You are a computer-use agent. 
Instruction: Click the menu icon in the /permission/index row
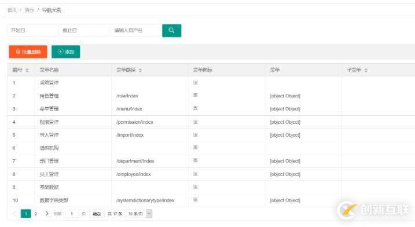pyautogui.click(x=195, y=122)
